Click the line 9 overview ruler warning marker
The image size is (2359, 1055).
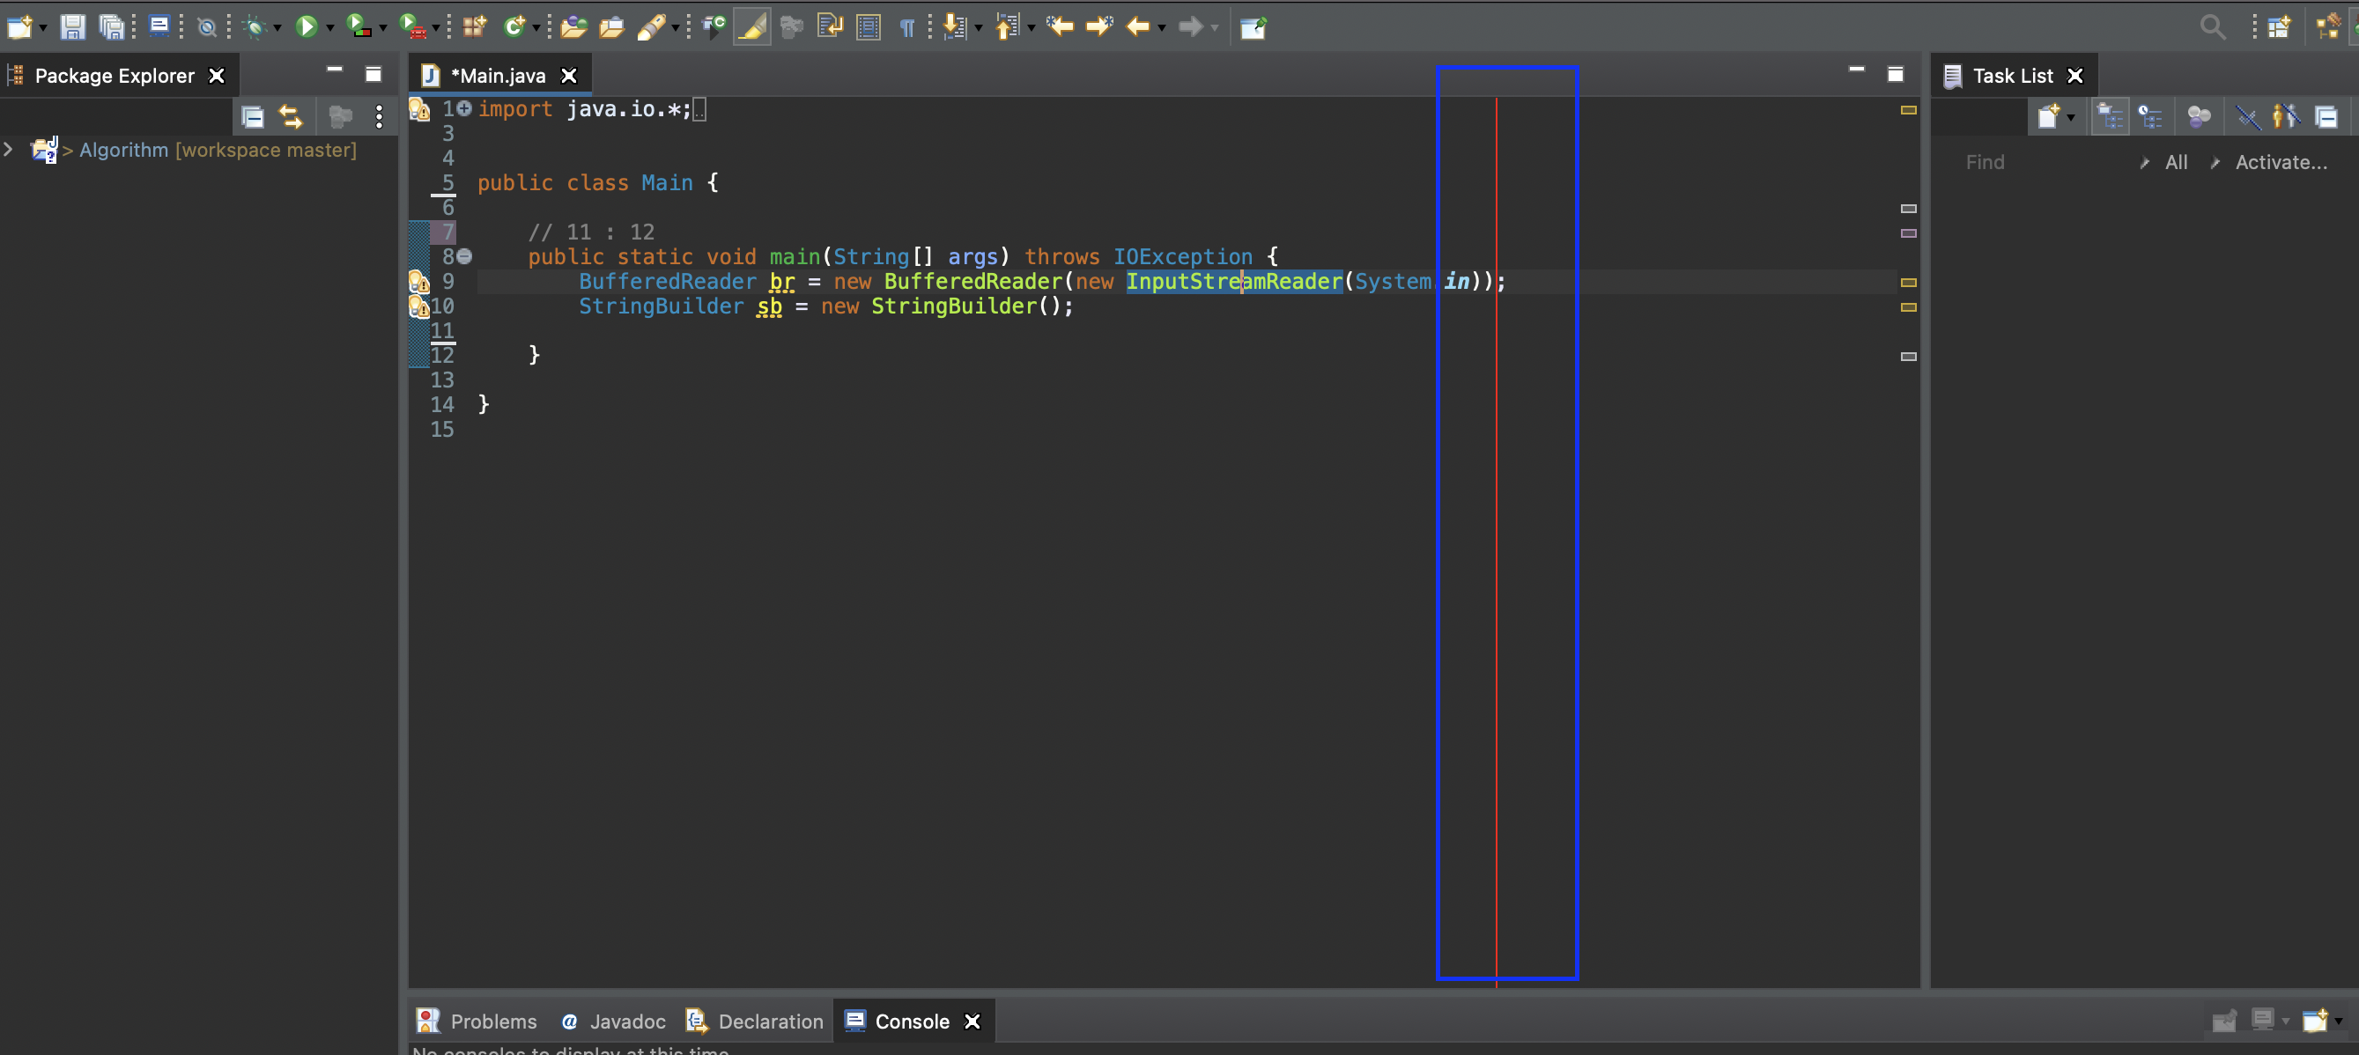click(1909, 282)
